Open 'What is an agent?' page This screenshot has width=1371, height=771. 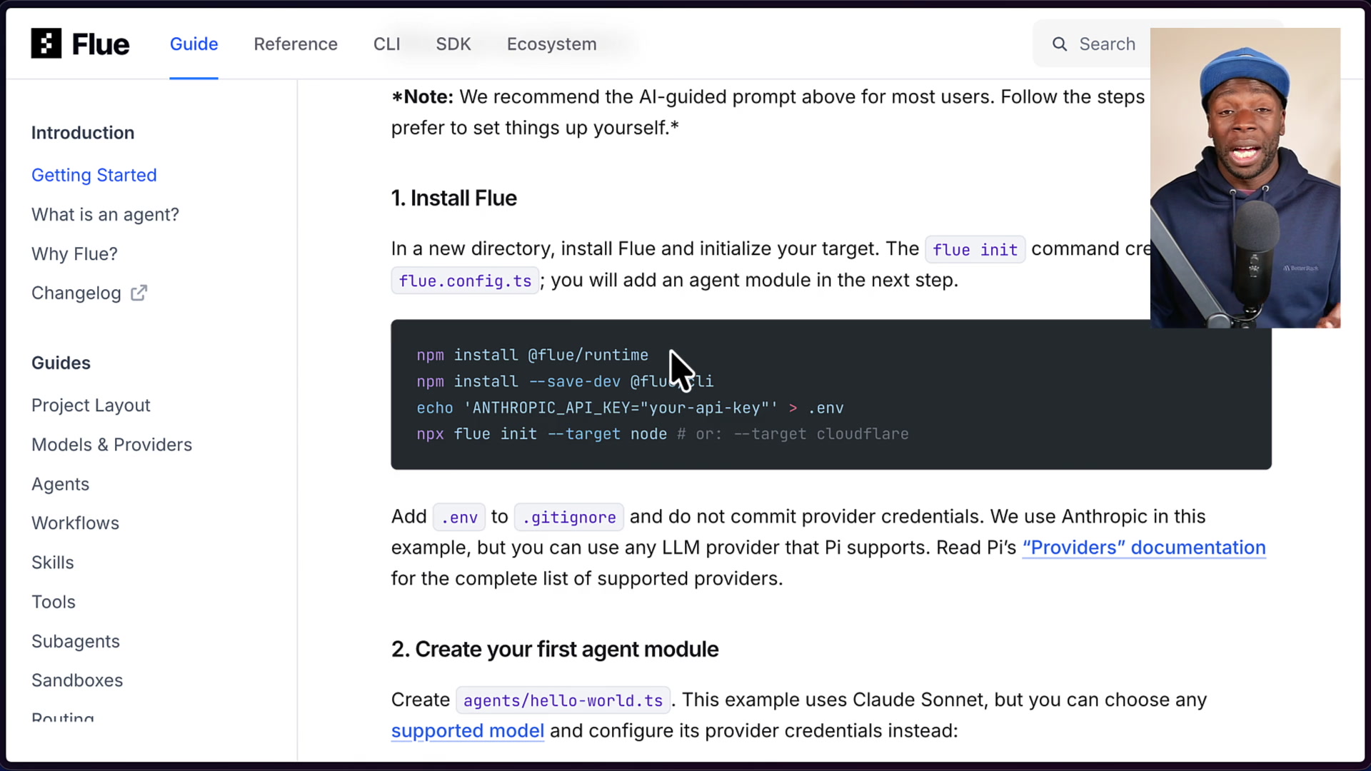pyautogui.click(x=105, y=214)
